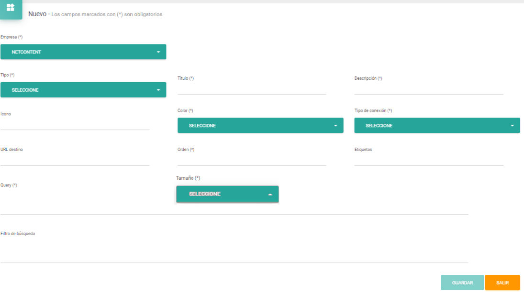The width and height of the screenshot is (524, 292).
Task: Click the orange SALIR button
Action: (502, 283)
